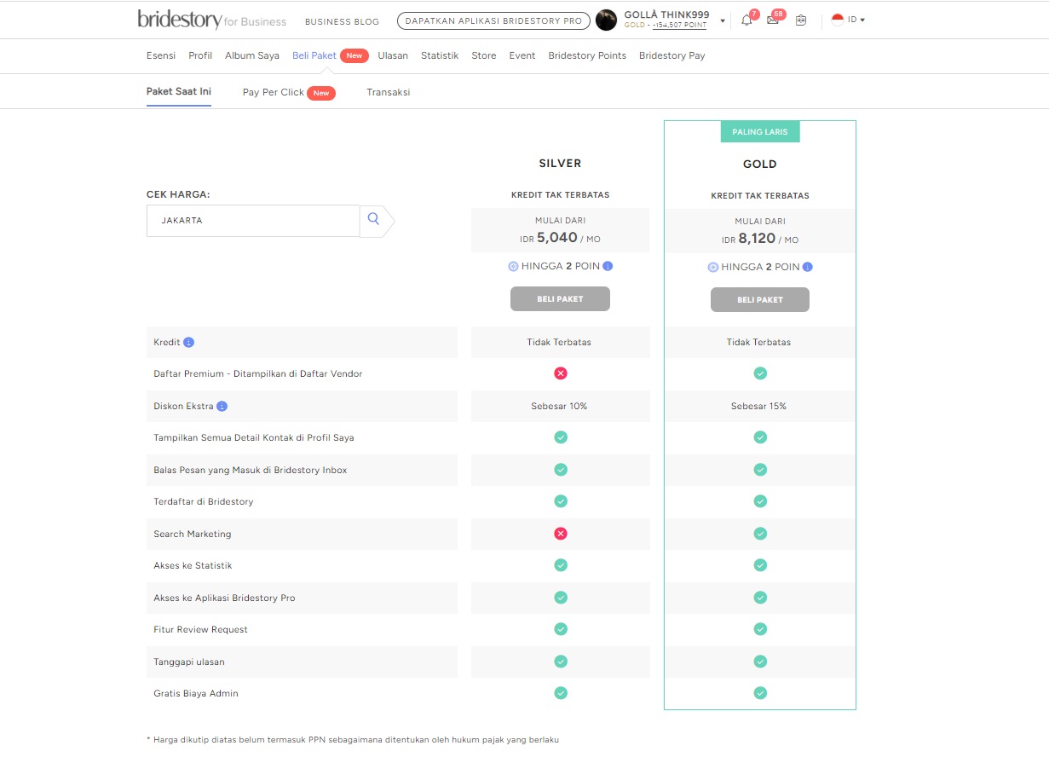
Task: Click Gold's check for Balas Pesan row
Action: coord(760,470)
